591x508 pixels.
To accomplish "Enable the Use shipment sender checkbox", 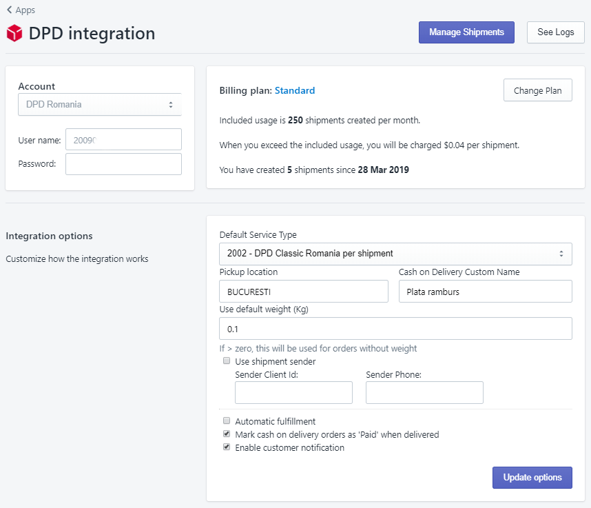I will [227, 361].
